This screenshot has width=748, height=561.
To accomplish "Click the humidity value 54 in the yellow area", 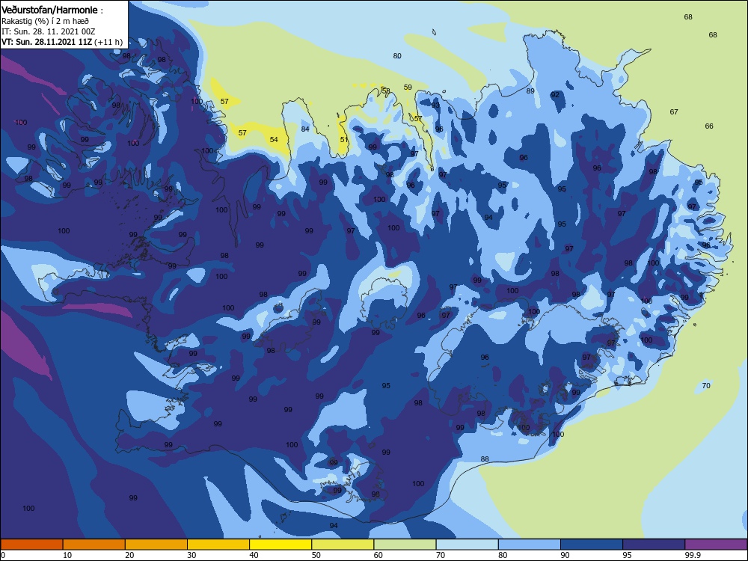I will coord(274,140).
